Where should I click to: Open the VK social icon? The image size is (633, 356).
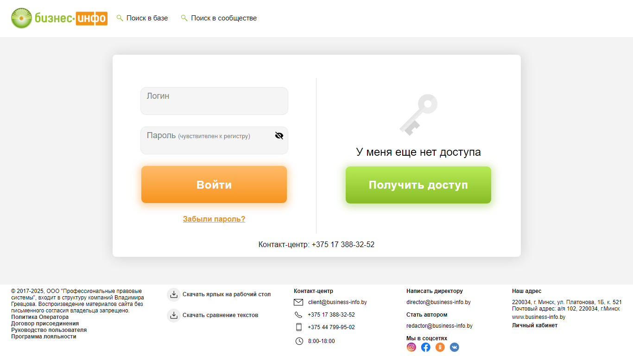click(455, 347)
